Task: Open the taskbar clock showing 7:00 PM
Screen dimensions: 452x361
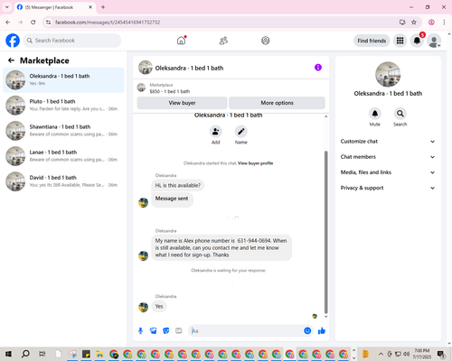Action: pos(421,354)
